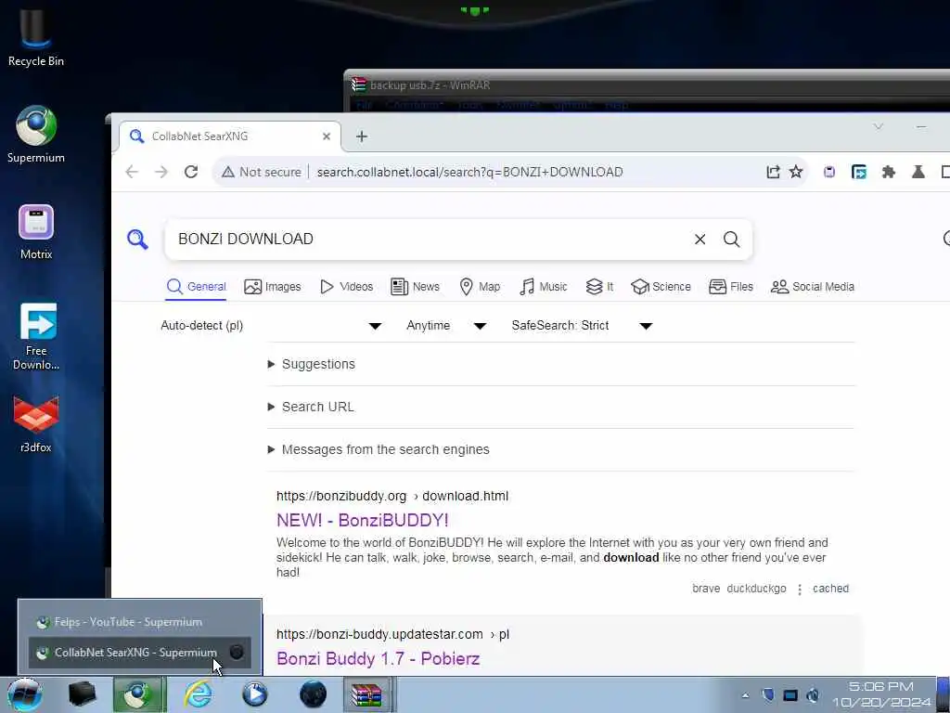Open the extensions puzzle piece icon
Image resolution: width=950 pixels, height=713 pixels.
(x=888, y=172)
